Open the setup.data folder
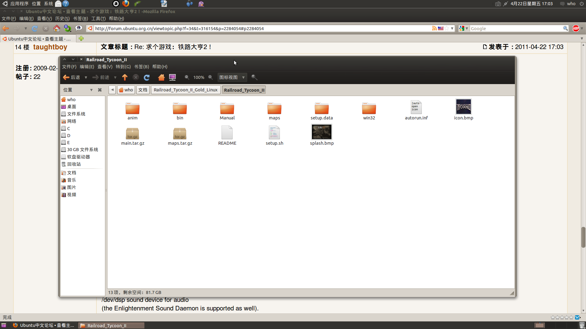Image resolution: width=586 pixels, height=329 pixels. [x=322, y=111]
